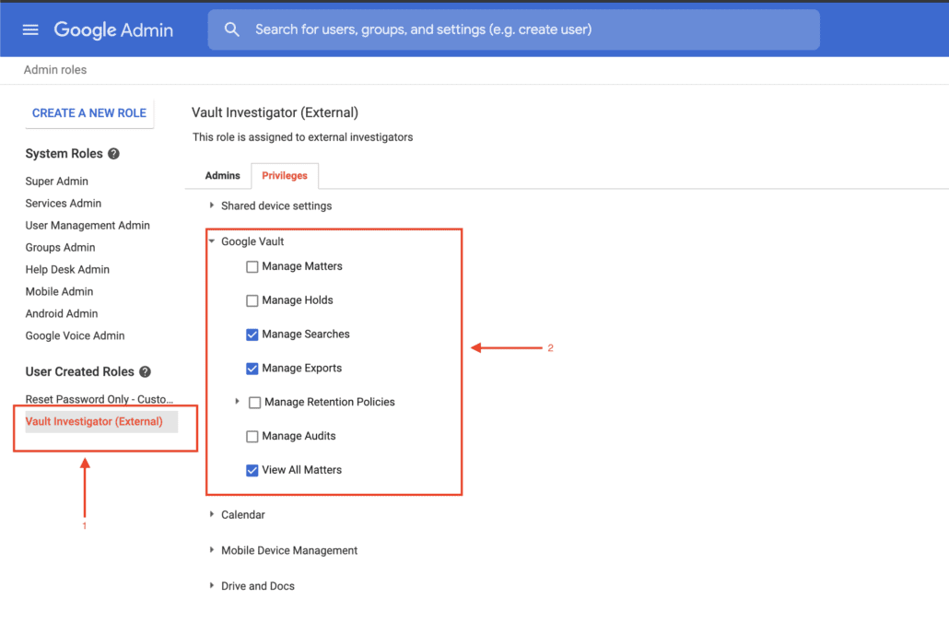Enable the Manage Audits checkbox
The image size is (949, 634).
252,436
